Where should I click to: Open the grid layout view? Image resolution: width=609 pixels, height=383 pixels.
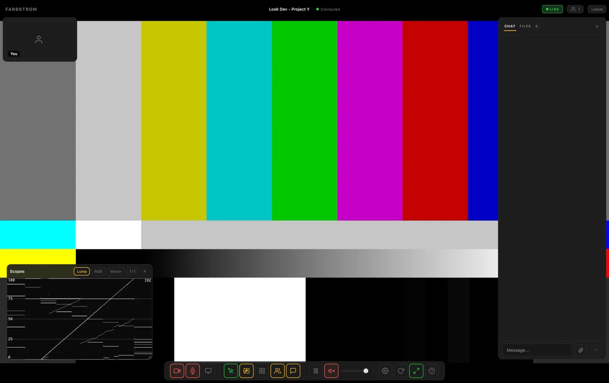[262, 371]
